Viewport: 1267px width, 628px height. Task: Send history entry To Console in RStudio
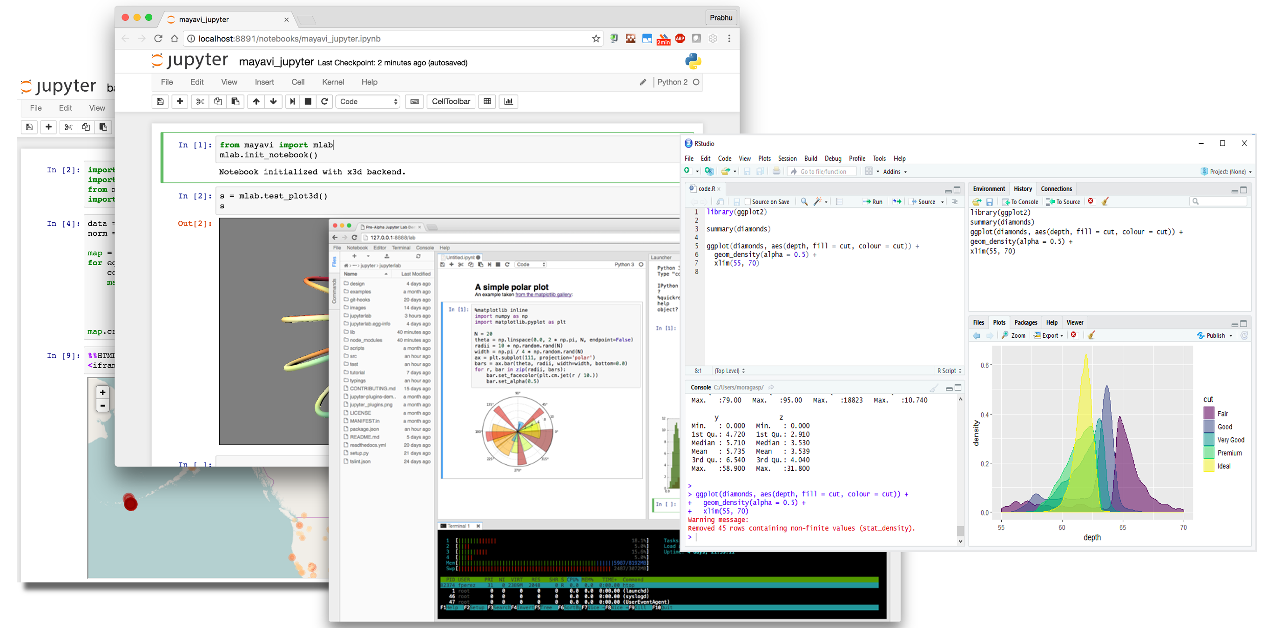point(1021,202)
